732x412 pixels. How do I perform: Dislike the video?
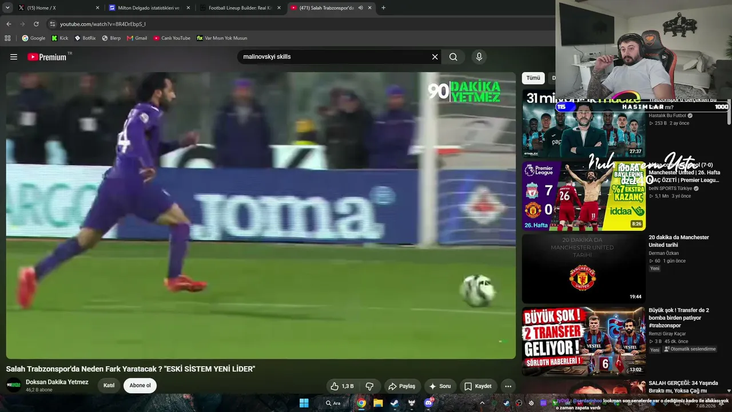[x=369, y=386]
